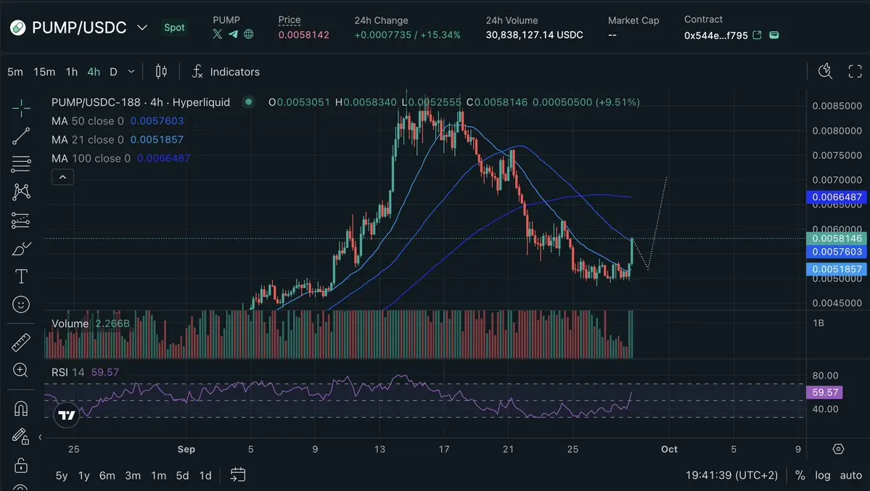The image size is (870, 491).
Task: Set date range to 5y
Action: 62,476
